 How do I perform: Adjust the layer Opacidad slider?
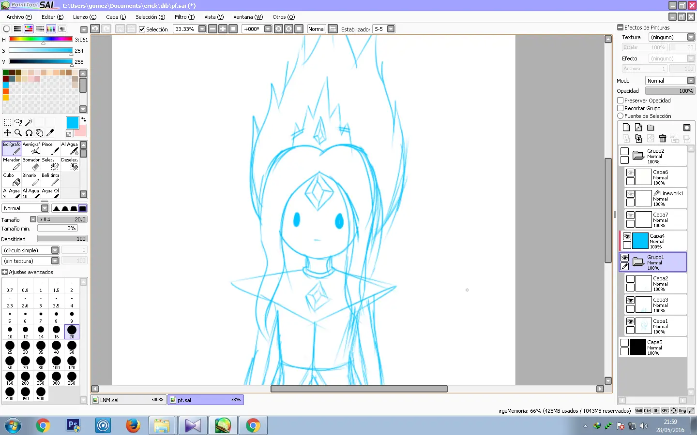(x=670, y=91)
